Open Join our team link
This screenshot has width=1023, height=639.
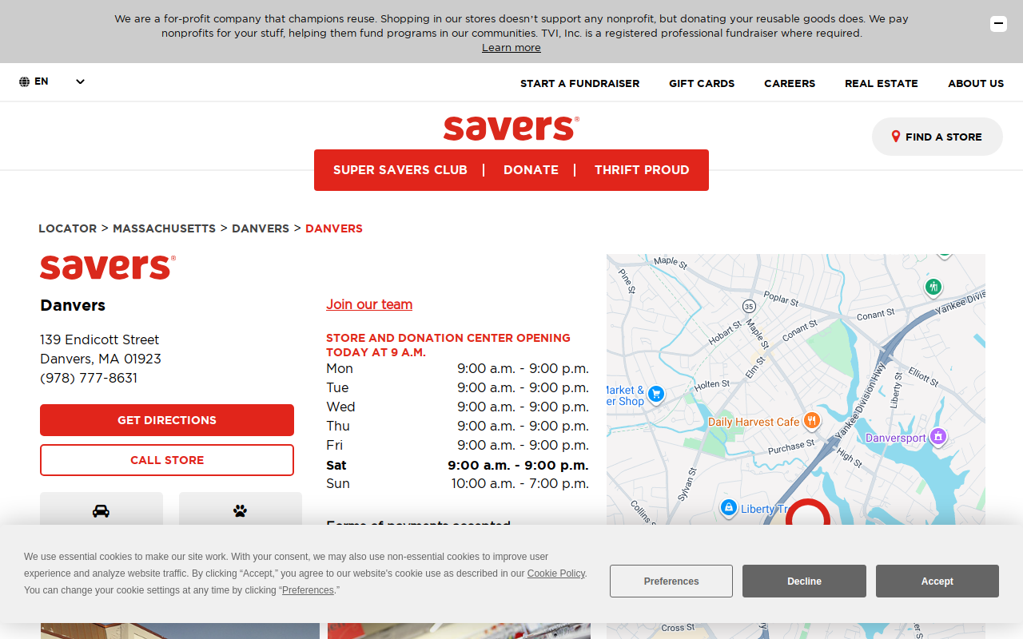[x=369, y=304]
